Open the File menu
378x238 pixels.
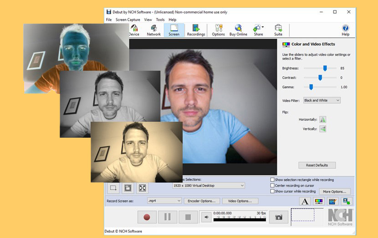click(109, 20)
